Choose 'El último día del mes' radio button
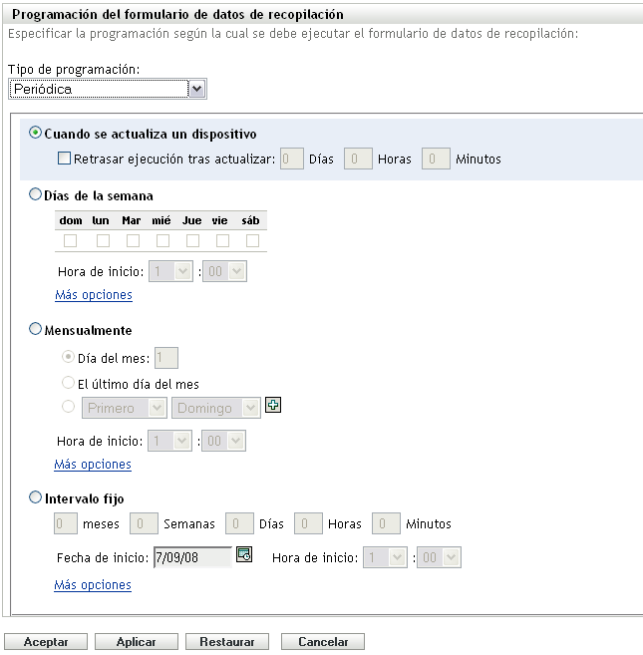The height and width of the screenshot is (655, 643). [68, 383]
